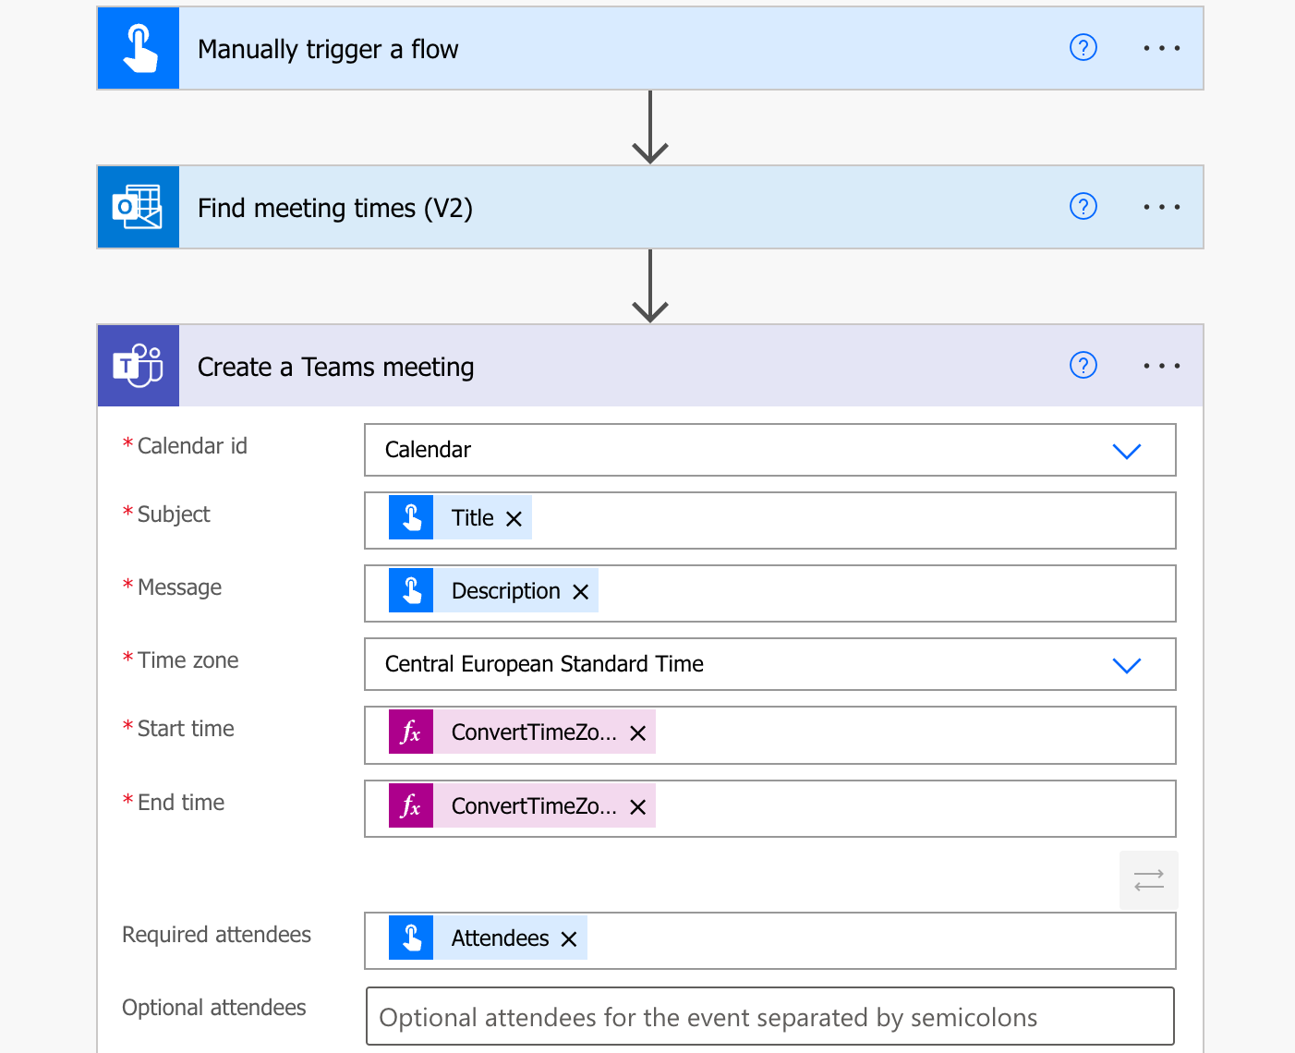
Task: Click the Description dynamic content token
Action: click(493, 590)
